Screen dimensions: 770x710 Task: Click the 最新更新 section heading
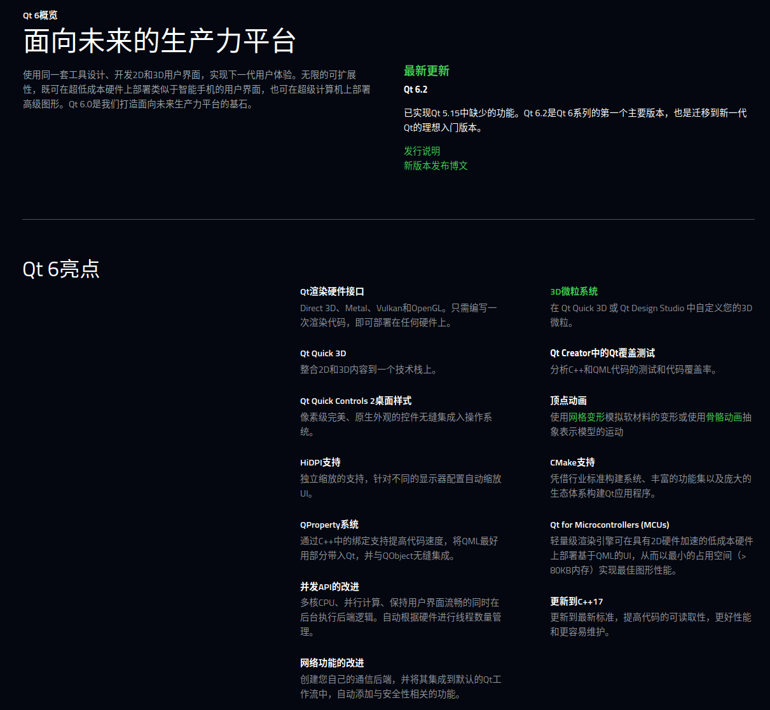pyautogui.click(x=426, y=71)
